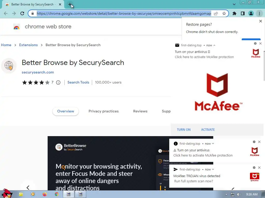
Task: Click the rating info circle icon
Action: coord(58,82)
